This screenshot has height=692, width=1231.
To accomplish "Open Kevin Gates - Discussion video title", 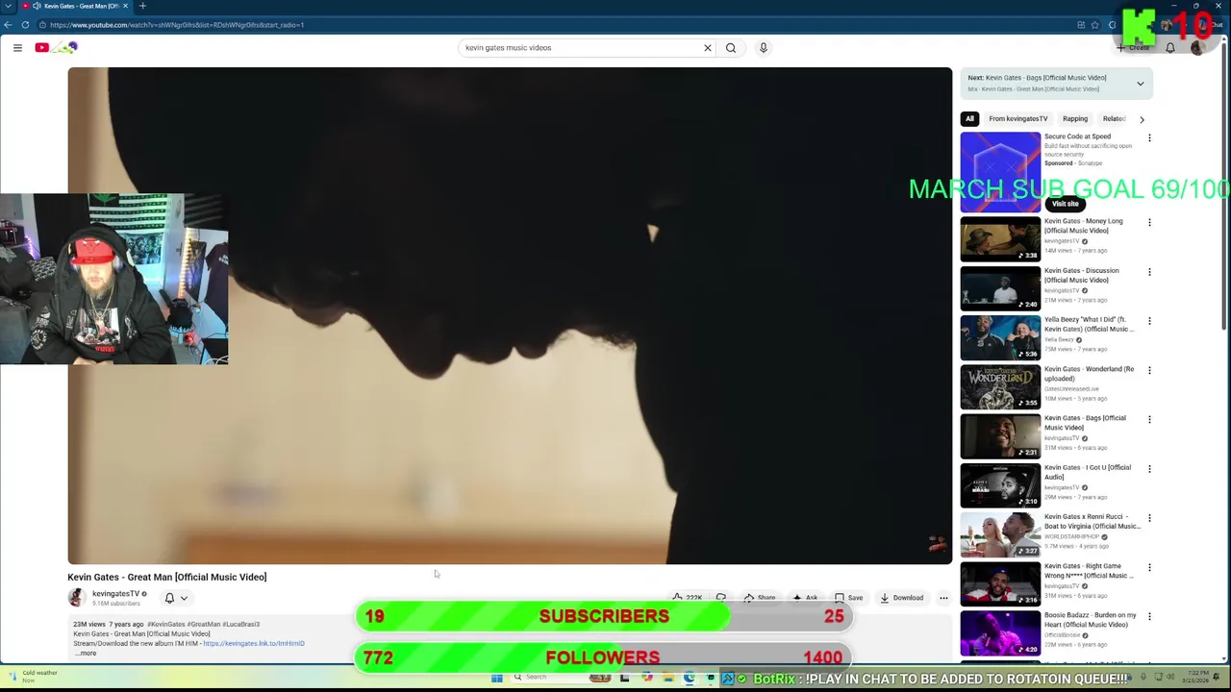I will (1082, 275).
